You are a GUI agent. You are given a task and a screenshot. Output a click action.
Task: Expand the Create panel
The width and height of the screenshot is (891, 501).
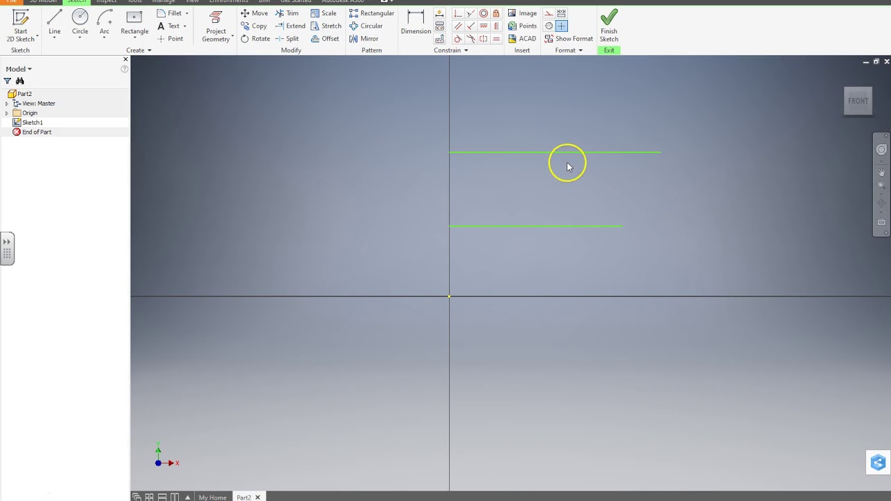139,50
